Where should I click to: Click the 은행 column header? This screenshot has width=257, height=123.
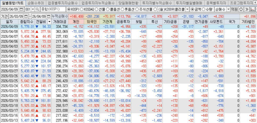186,22
